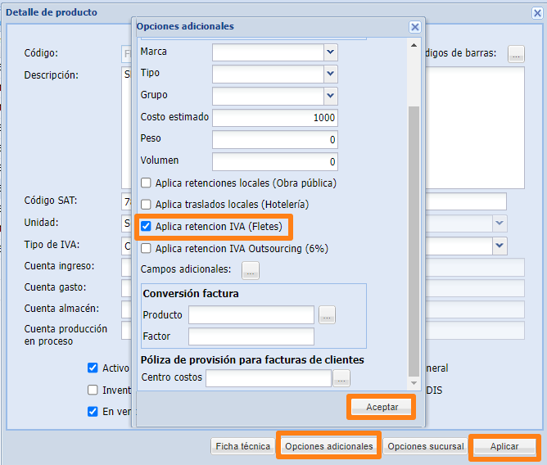Toggle Aplica retencion IVA Outsourcing (6%)
Image resolution: width=547 pixels, height=465 pixels.
pyautogui.click(x=147, y=248)
